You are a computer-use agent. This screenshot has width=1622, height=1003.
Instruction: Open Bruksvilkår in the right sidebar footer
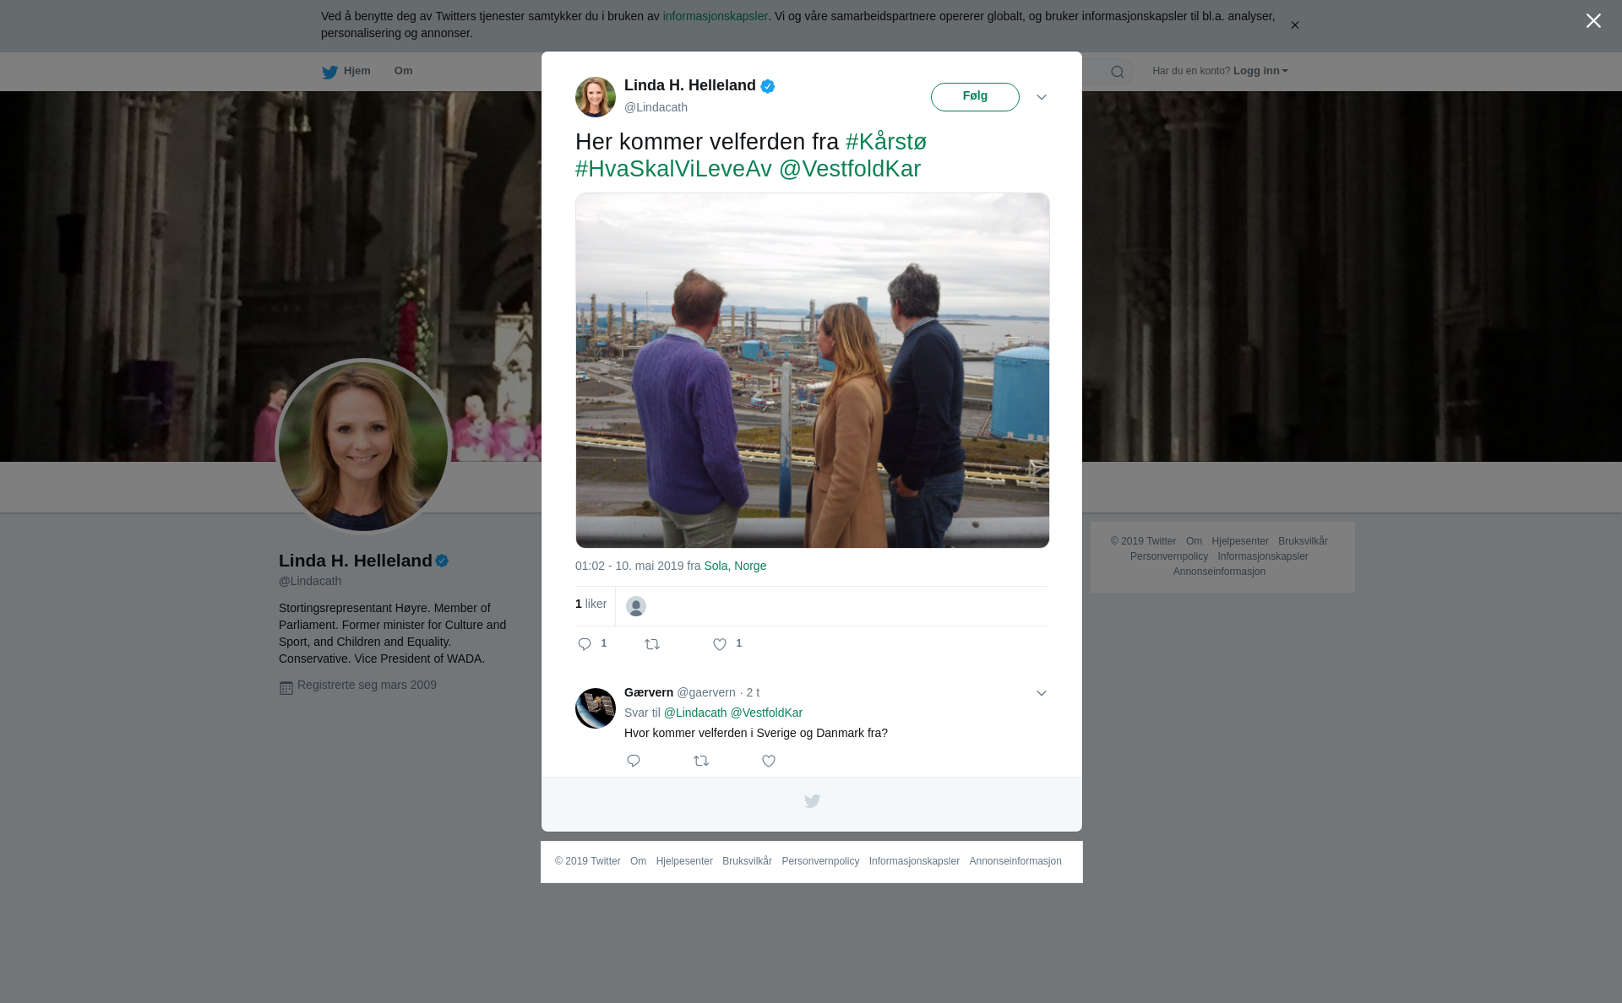pos(1303,541)
